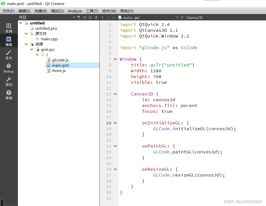The image size is (266, 206).
Task: Click qsTr in title line
Action: [x=156, y=65]
